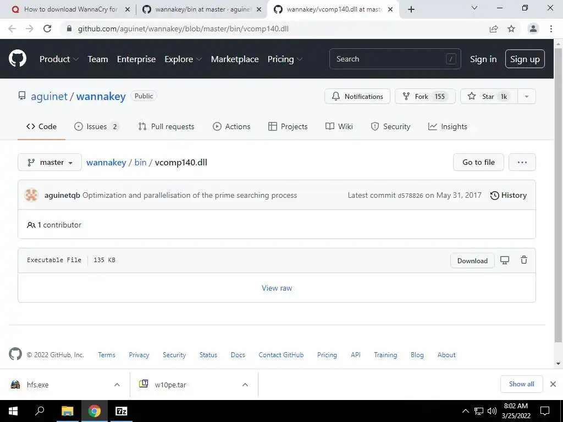Click the Sign in link
563x422 pixels.
pyautogui.click(x=483, y=59)
